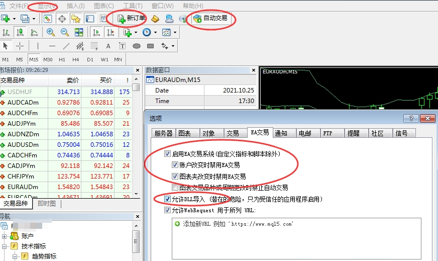Select the crosshair tool
438x261 pixels.
[x=20, y=46]
